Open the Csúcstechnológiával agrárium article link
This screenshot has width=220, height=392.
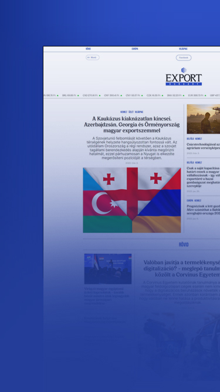(x=204, y=146)
